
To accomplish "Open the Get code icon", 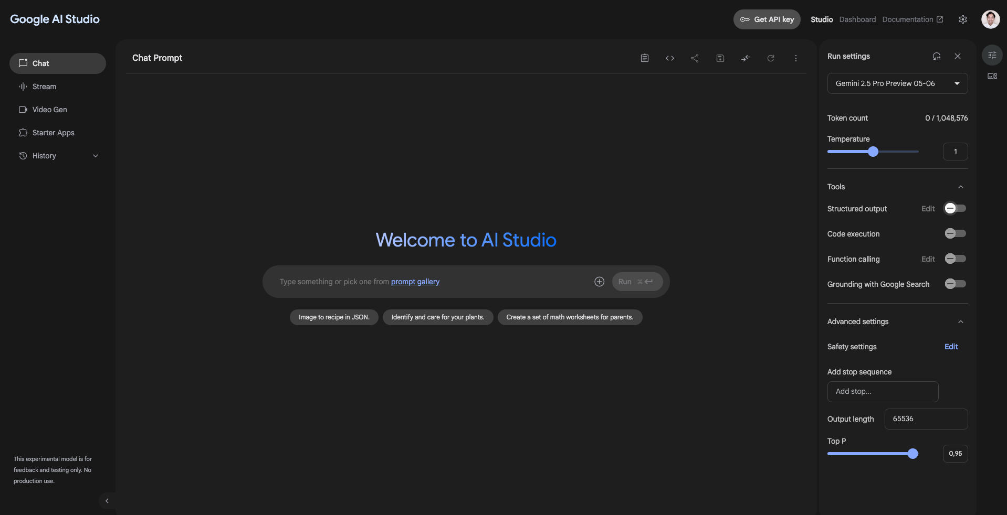I will coord(670,58).
